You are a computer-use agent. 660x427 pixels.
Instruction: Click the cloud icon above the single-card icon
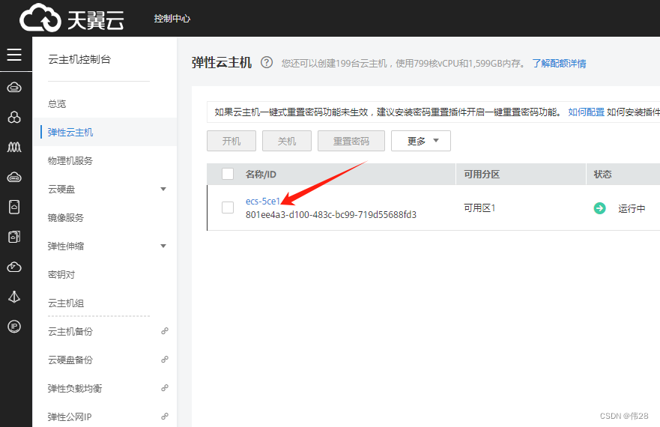pos(14,178)
